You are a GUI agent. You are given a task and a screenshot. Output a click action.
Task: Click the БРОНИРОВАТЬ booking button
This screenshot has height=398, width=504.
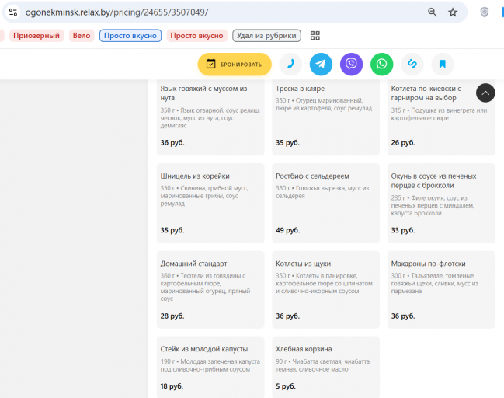tap(235, 65)
